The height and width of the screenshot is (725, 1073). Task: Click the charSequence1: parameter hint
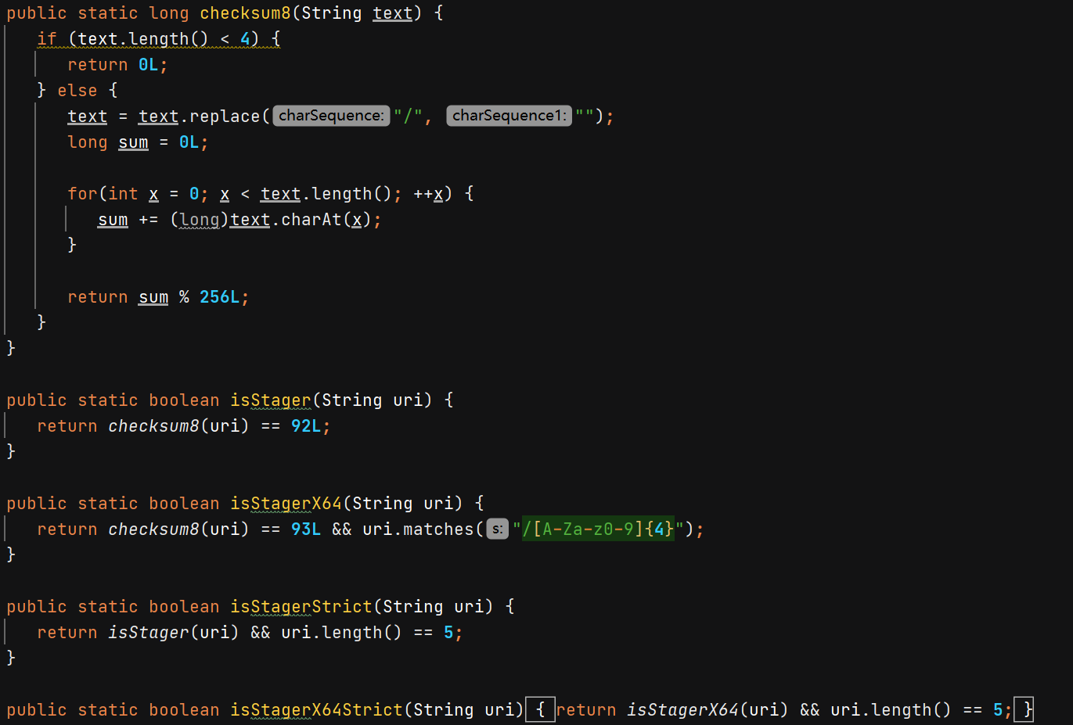(509, 116)
